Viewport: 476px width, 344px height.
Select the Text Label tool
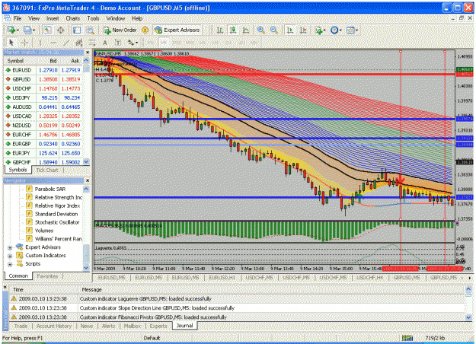click(x=118, y=43)
